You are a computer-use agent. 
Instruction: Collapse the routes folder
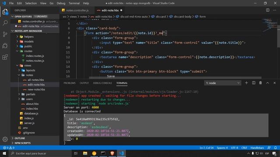click(28, 51)
